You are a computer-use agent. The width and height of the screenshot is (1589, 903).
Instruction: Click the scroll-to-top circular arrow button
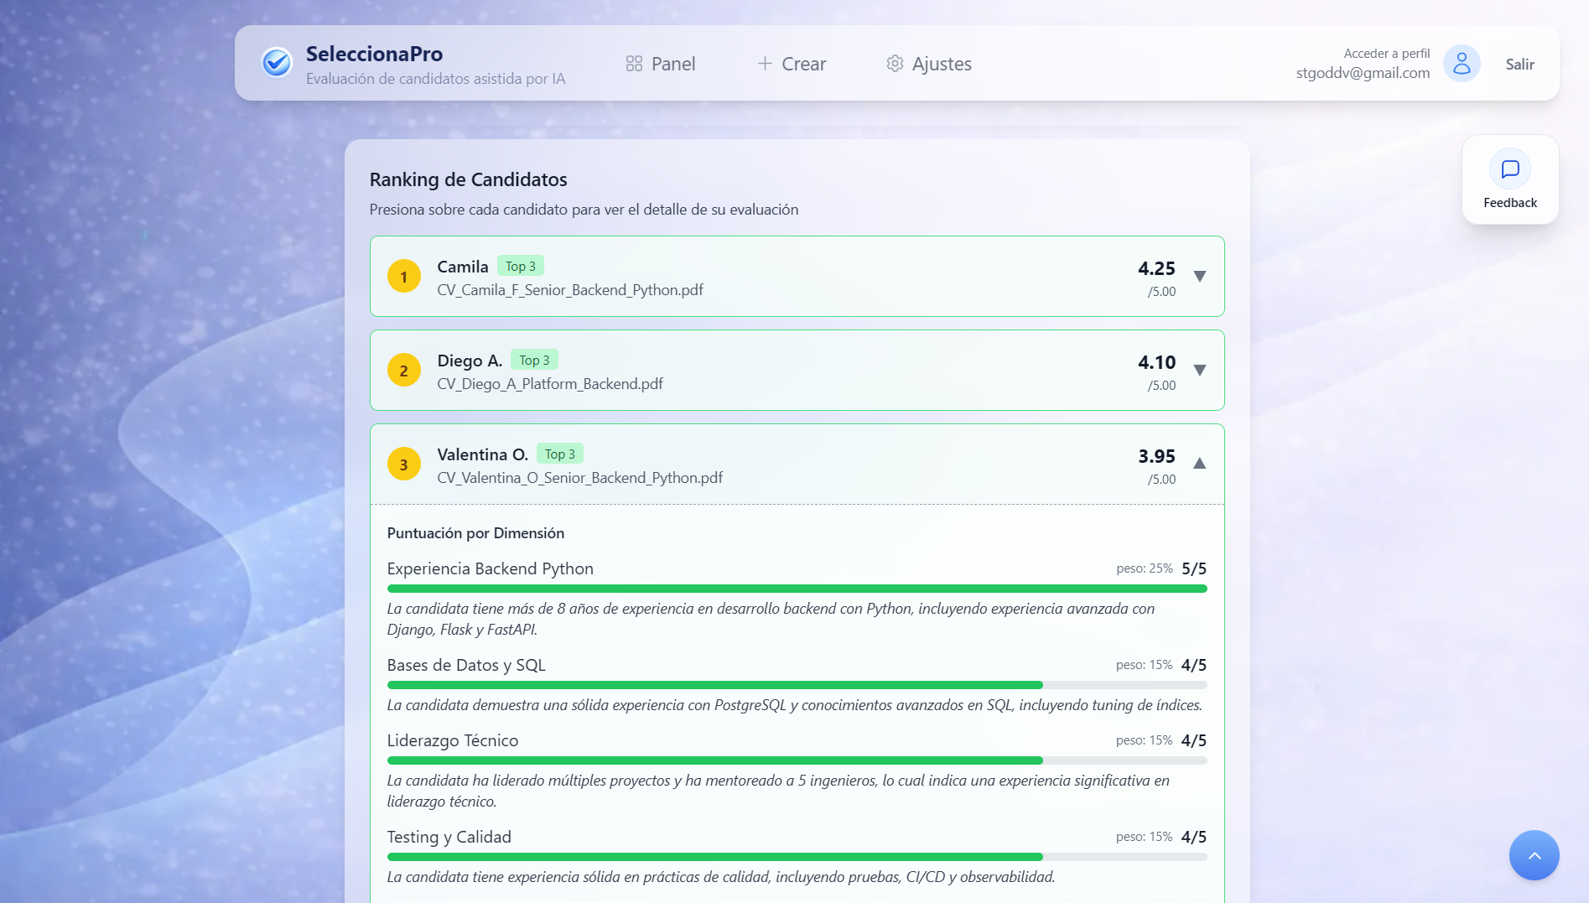point(1534,855)
